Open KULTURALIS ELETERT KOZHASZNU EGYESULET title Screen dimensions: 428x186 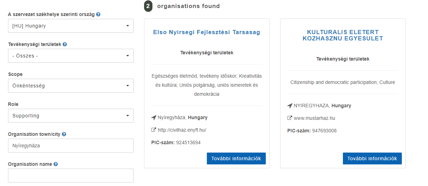point(343,36)
